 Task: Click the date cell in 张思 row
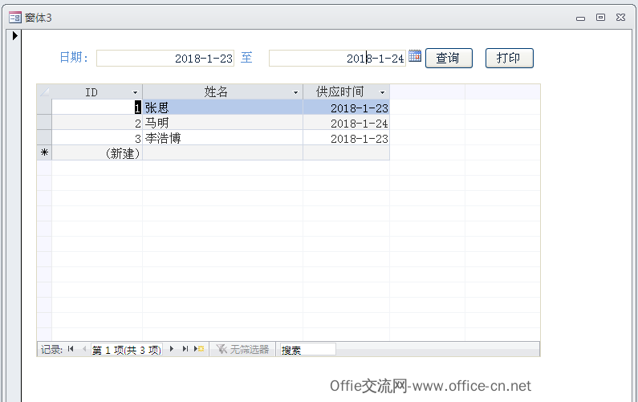pos(346,108)
